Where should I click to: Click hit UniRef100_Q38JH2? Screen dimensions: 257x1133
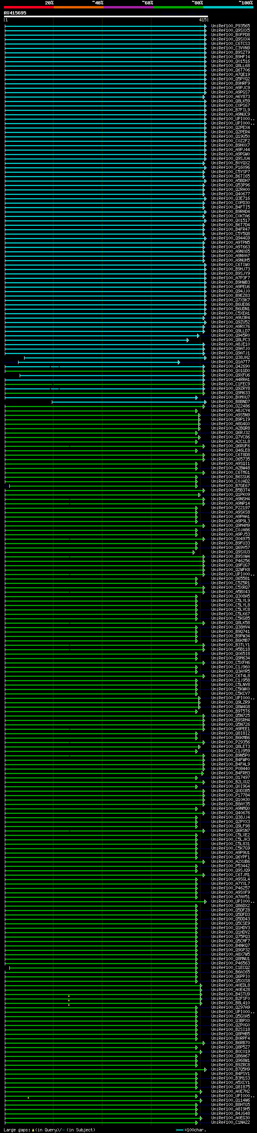(230, 358)
